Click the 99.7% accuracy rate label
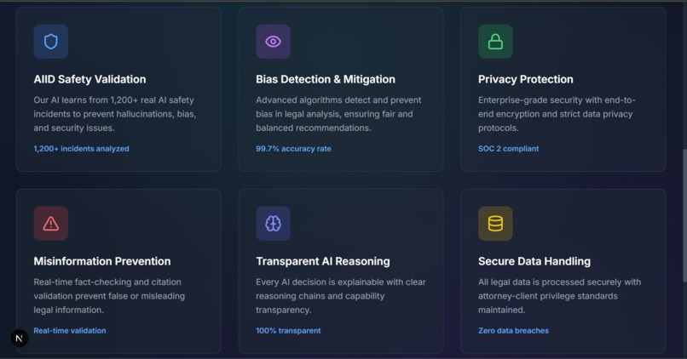 [293, 149]
